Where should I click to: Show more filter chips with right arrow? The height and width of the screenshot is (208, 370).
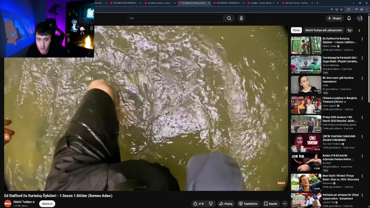tap(359, 30)
